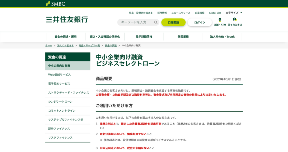Go to 法人のお客さま breadcrumb
288x152 pixels.
(x=65, y=45)
